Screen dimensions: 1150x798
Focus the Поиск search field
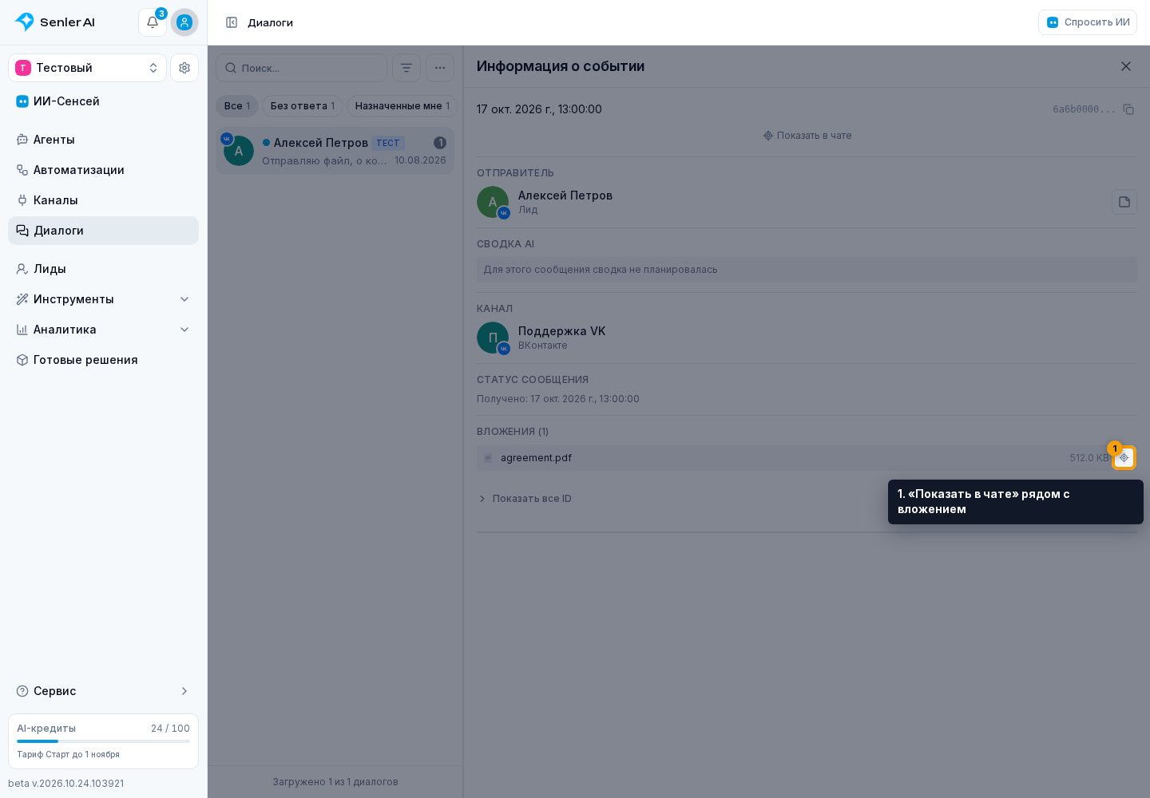(301, 68)
